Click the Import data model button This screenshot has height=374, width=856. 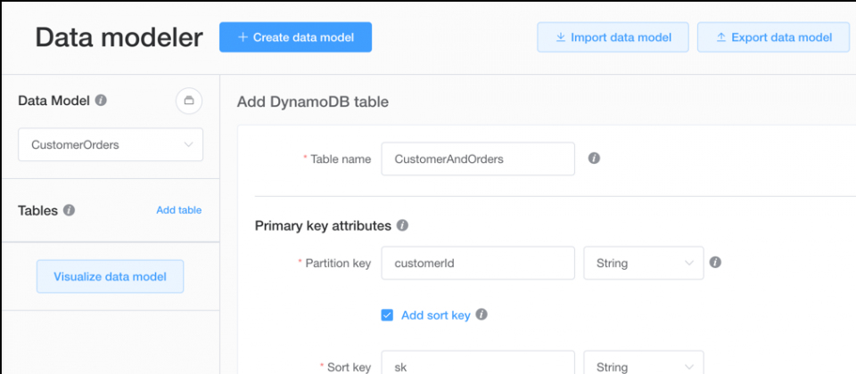click(613, 37)
